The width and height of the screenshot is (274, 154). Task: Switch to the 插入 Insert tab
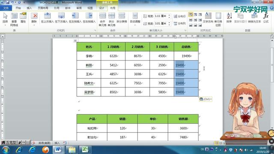tap(29, 8)
